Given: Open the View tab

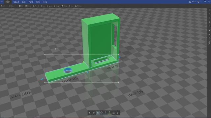Looking at the screenshot, I should click(38, 2).
